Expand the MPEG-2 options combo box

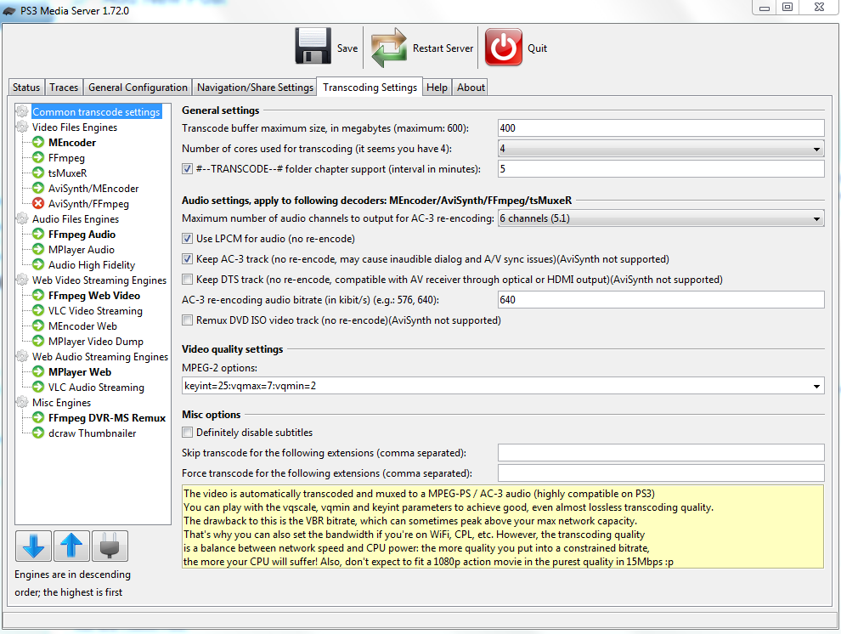click(x=816, y=386)
